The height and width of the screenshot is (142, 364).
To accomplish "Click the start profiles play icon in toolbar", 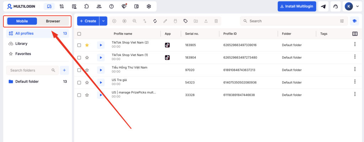I will tap(114, 21).
